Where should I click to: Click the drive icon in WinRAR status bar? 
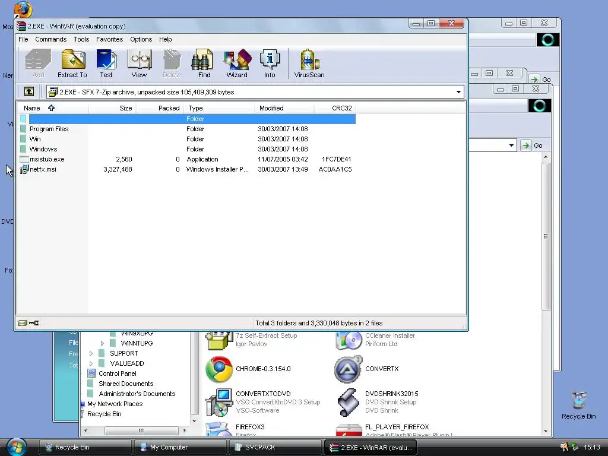(x=23, y=322)
